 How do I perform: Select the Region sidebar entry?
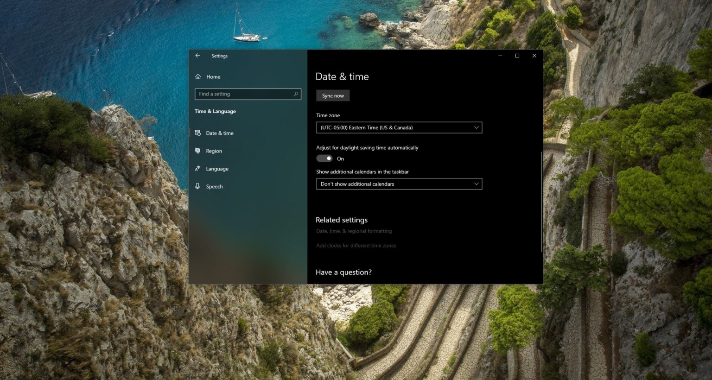tap(214, 151)
